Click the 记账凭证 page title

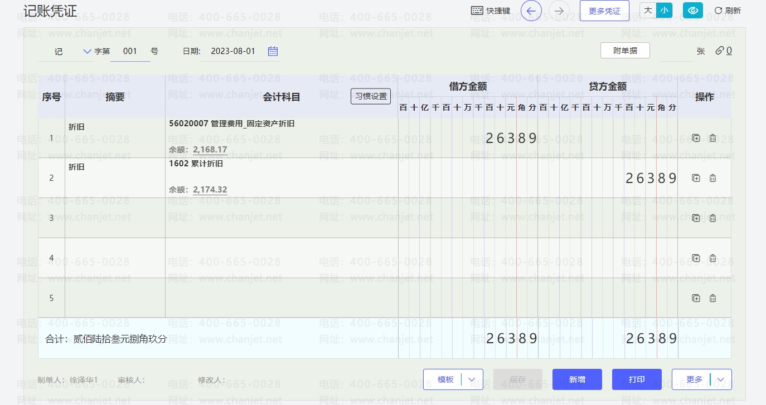click(50, 11)
